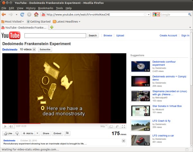Click the Create Account link
This screenshot has width=193, height=152.
(168, 35)
